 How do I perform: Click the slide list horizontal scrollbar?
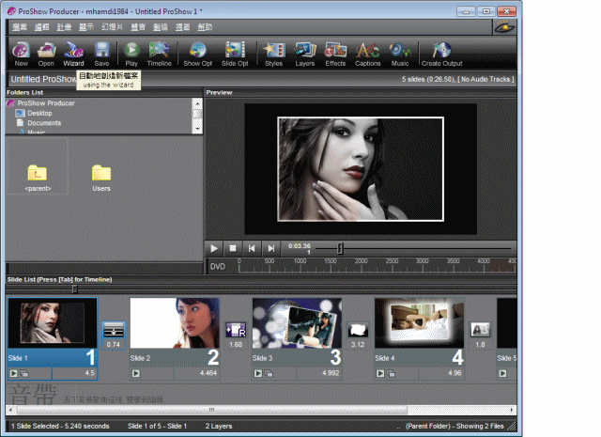pyautogui.click(x=212, y=410)
